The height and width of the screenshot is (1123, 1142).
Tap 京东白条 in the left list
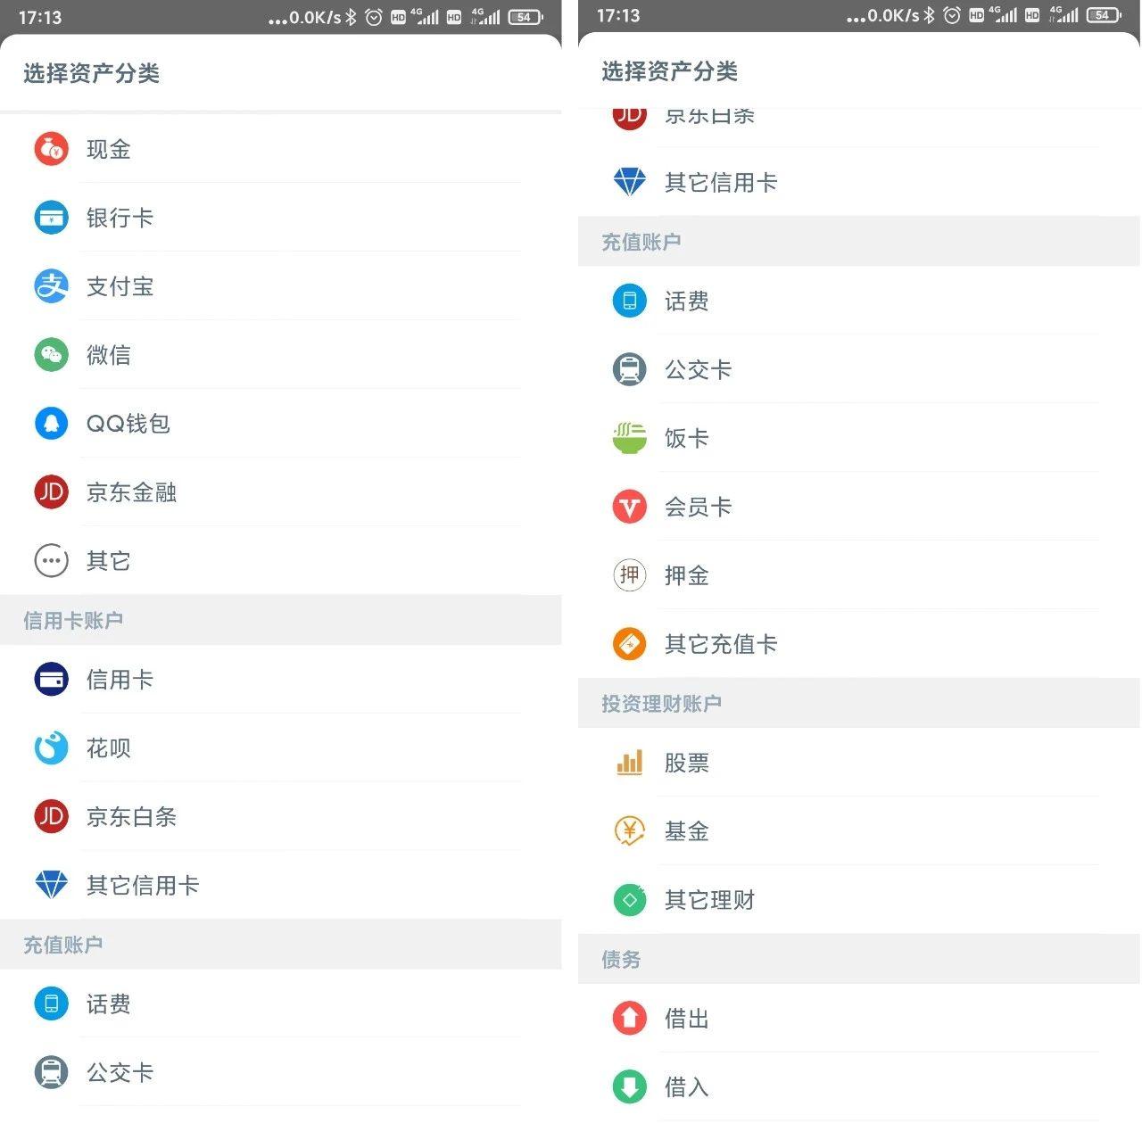tap(281, 817)
